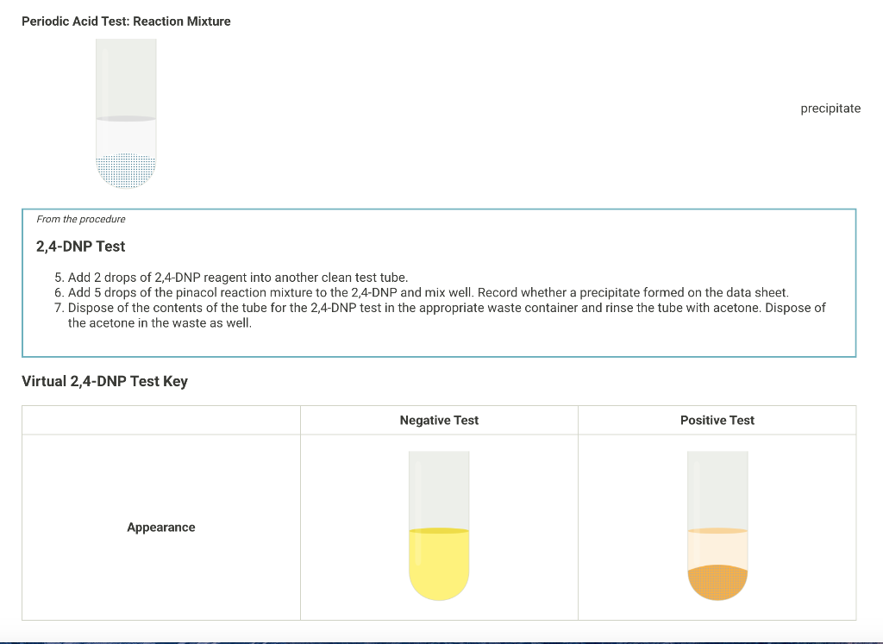The width and height of the screenshot is (883, 644).
Task: Click the 'precipitate' label text
Action: pos(830,108)
